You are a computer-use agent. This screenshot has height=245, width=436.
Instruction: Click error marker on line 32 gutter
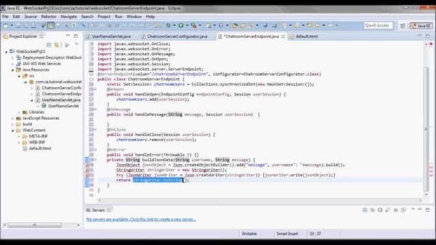[87, 175]
